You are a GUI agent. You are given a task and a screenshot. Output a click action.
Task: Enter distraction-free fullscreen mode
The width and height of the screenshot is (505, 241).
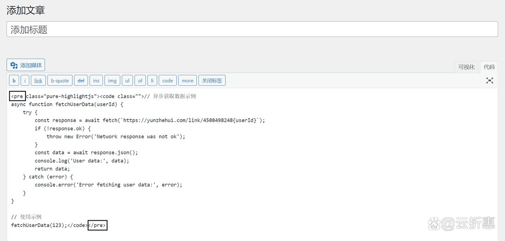pos(490,80)
